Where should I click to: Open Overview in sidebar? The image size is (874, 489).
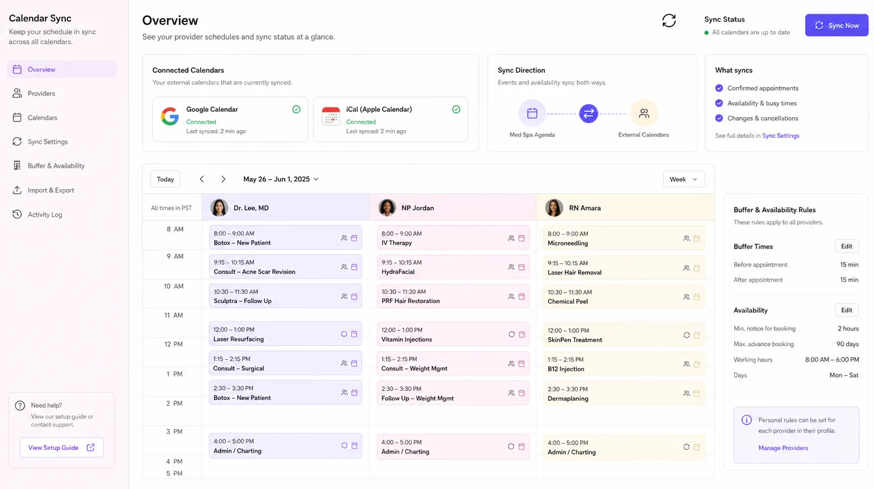pos(62,70)
